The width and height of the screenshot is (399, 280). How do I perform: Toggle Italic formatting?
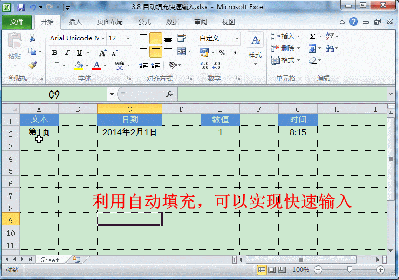(67, 53)
